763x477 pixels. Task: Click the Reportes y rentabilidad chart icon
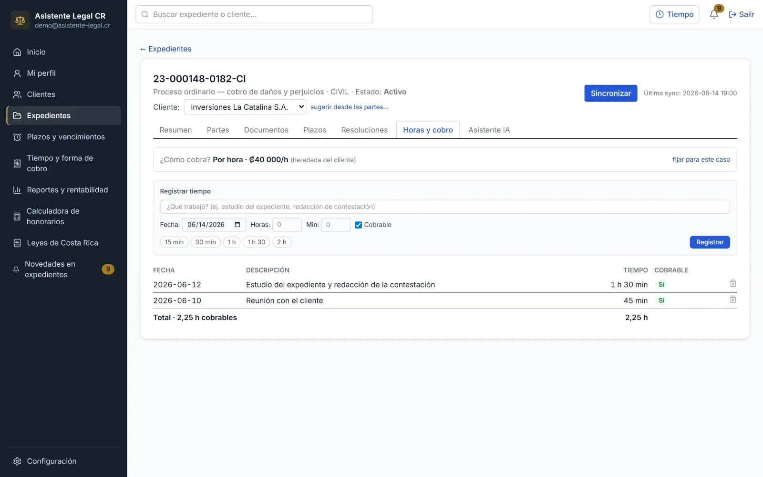17,190
